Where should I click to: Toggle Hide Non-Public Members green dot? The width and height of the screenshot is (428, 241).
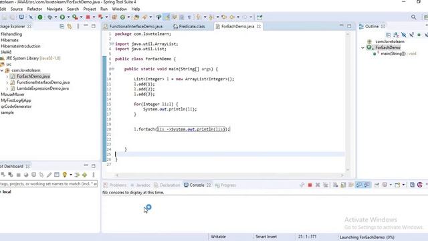[419, 35]
